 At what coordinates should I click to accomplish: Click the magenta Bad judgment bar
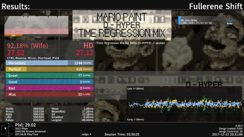click(x=49, y=88)
